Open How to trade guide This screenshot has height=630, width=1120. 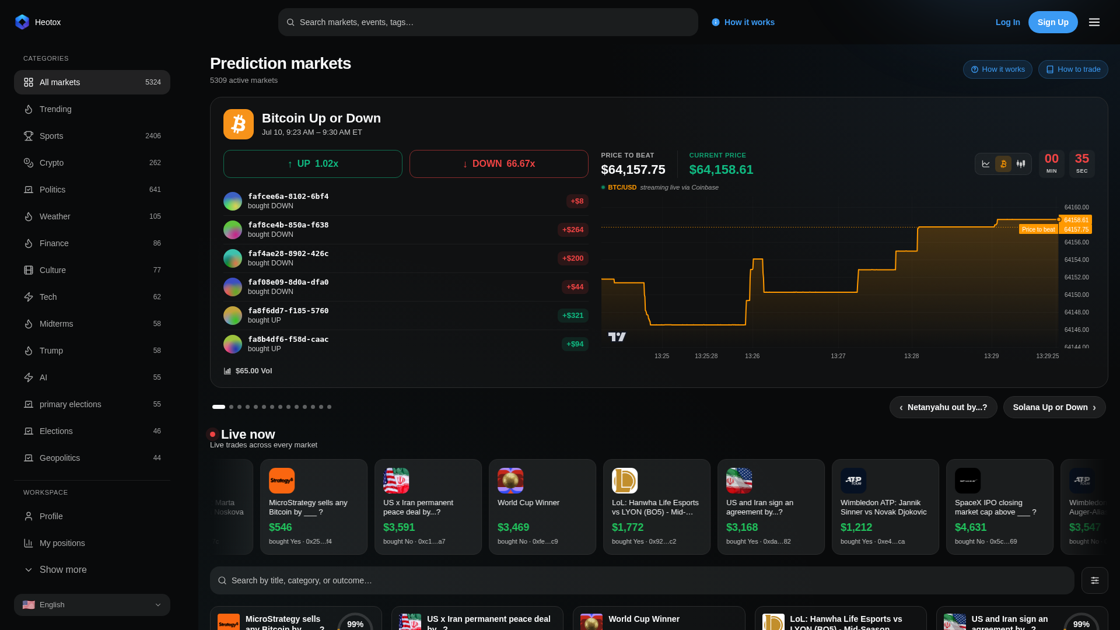[x=1073, y=69]
